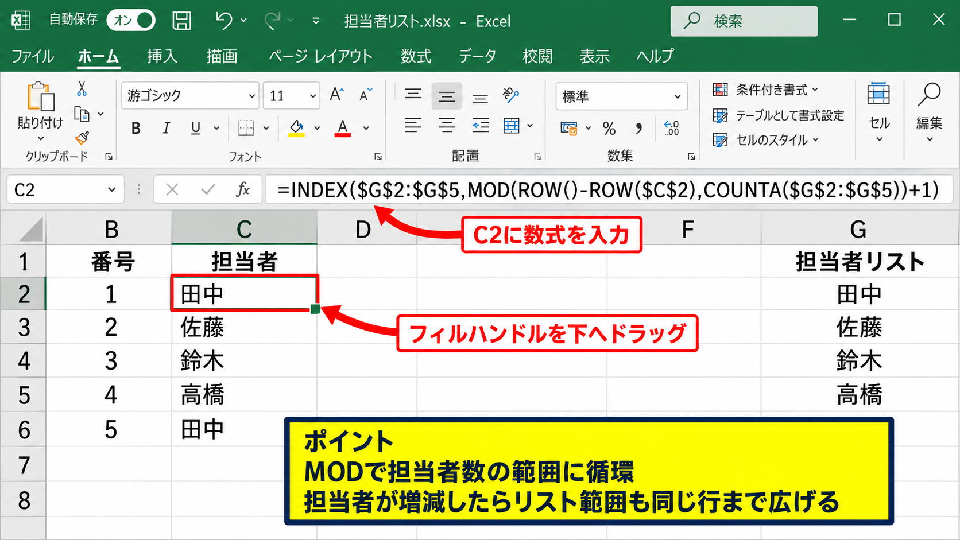Click the Copy icon
Viewport: 960px width, 540px height.
pyautogui.click(x=82, y=114)
